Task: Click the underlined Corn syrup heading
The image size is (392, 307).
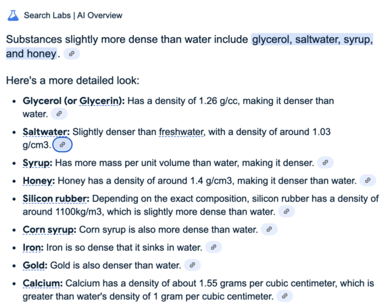Action: [49, 230]
